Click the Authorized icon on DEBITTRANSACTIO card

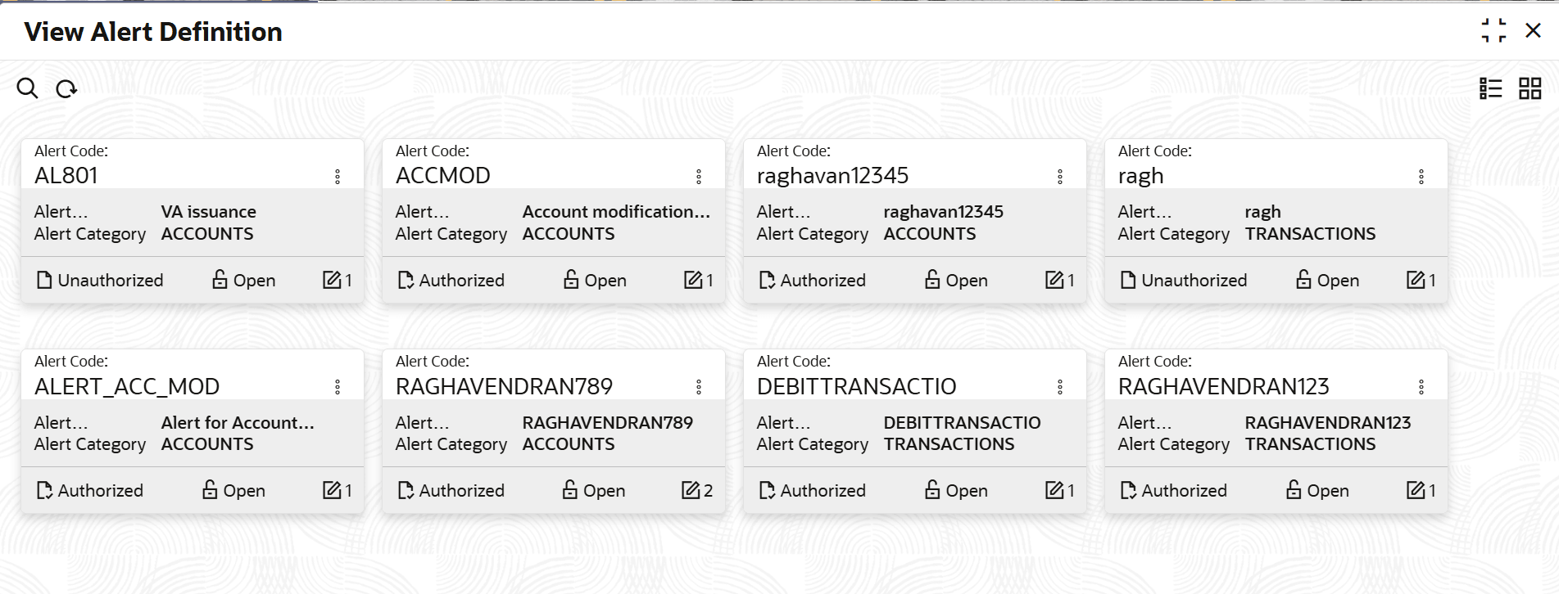coord(767,490)
